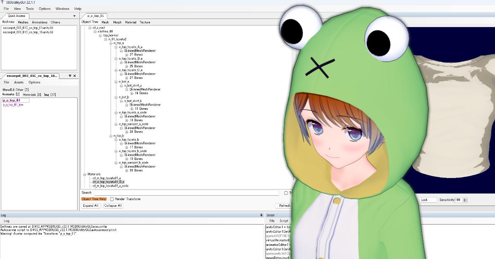Collapse the Materials tree node
Viewport: 495px width, 259px height.
pos(85,174)
